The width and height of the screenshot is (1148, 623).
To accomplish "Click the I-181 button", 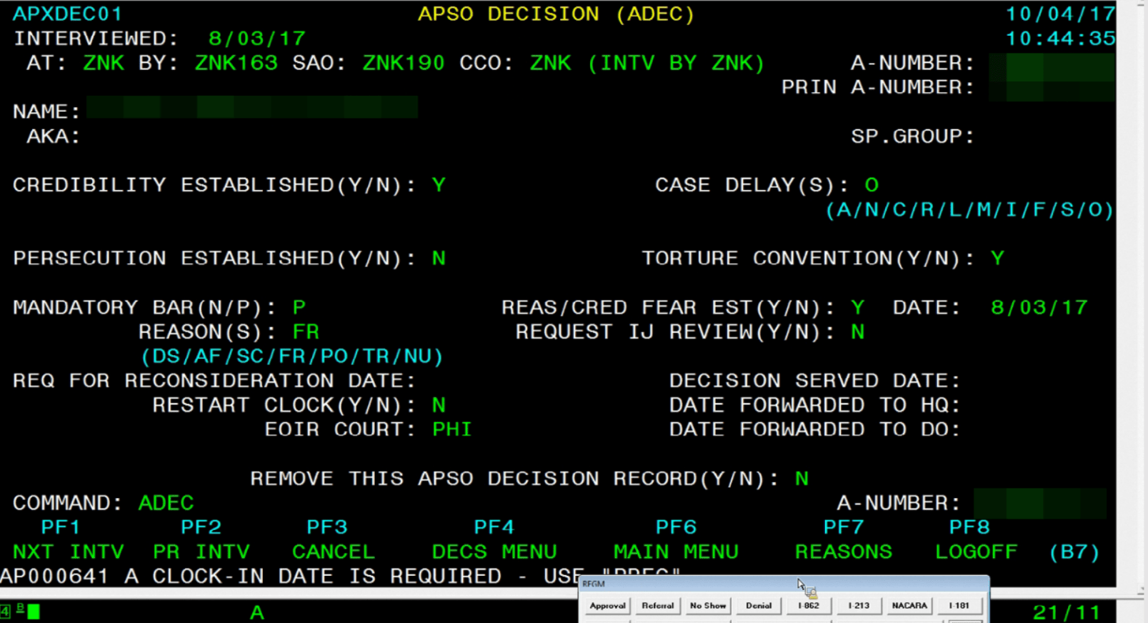I will [x=959, y=605].
